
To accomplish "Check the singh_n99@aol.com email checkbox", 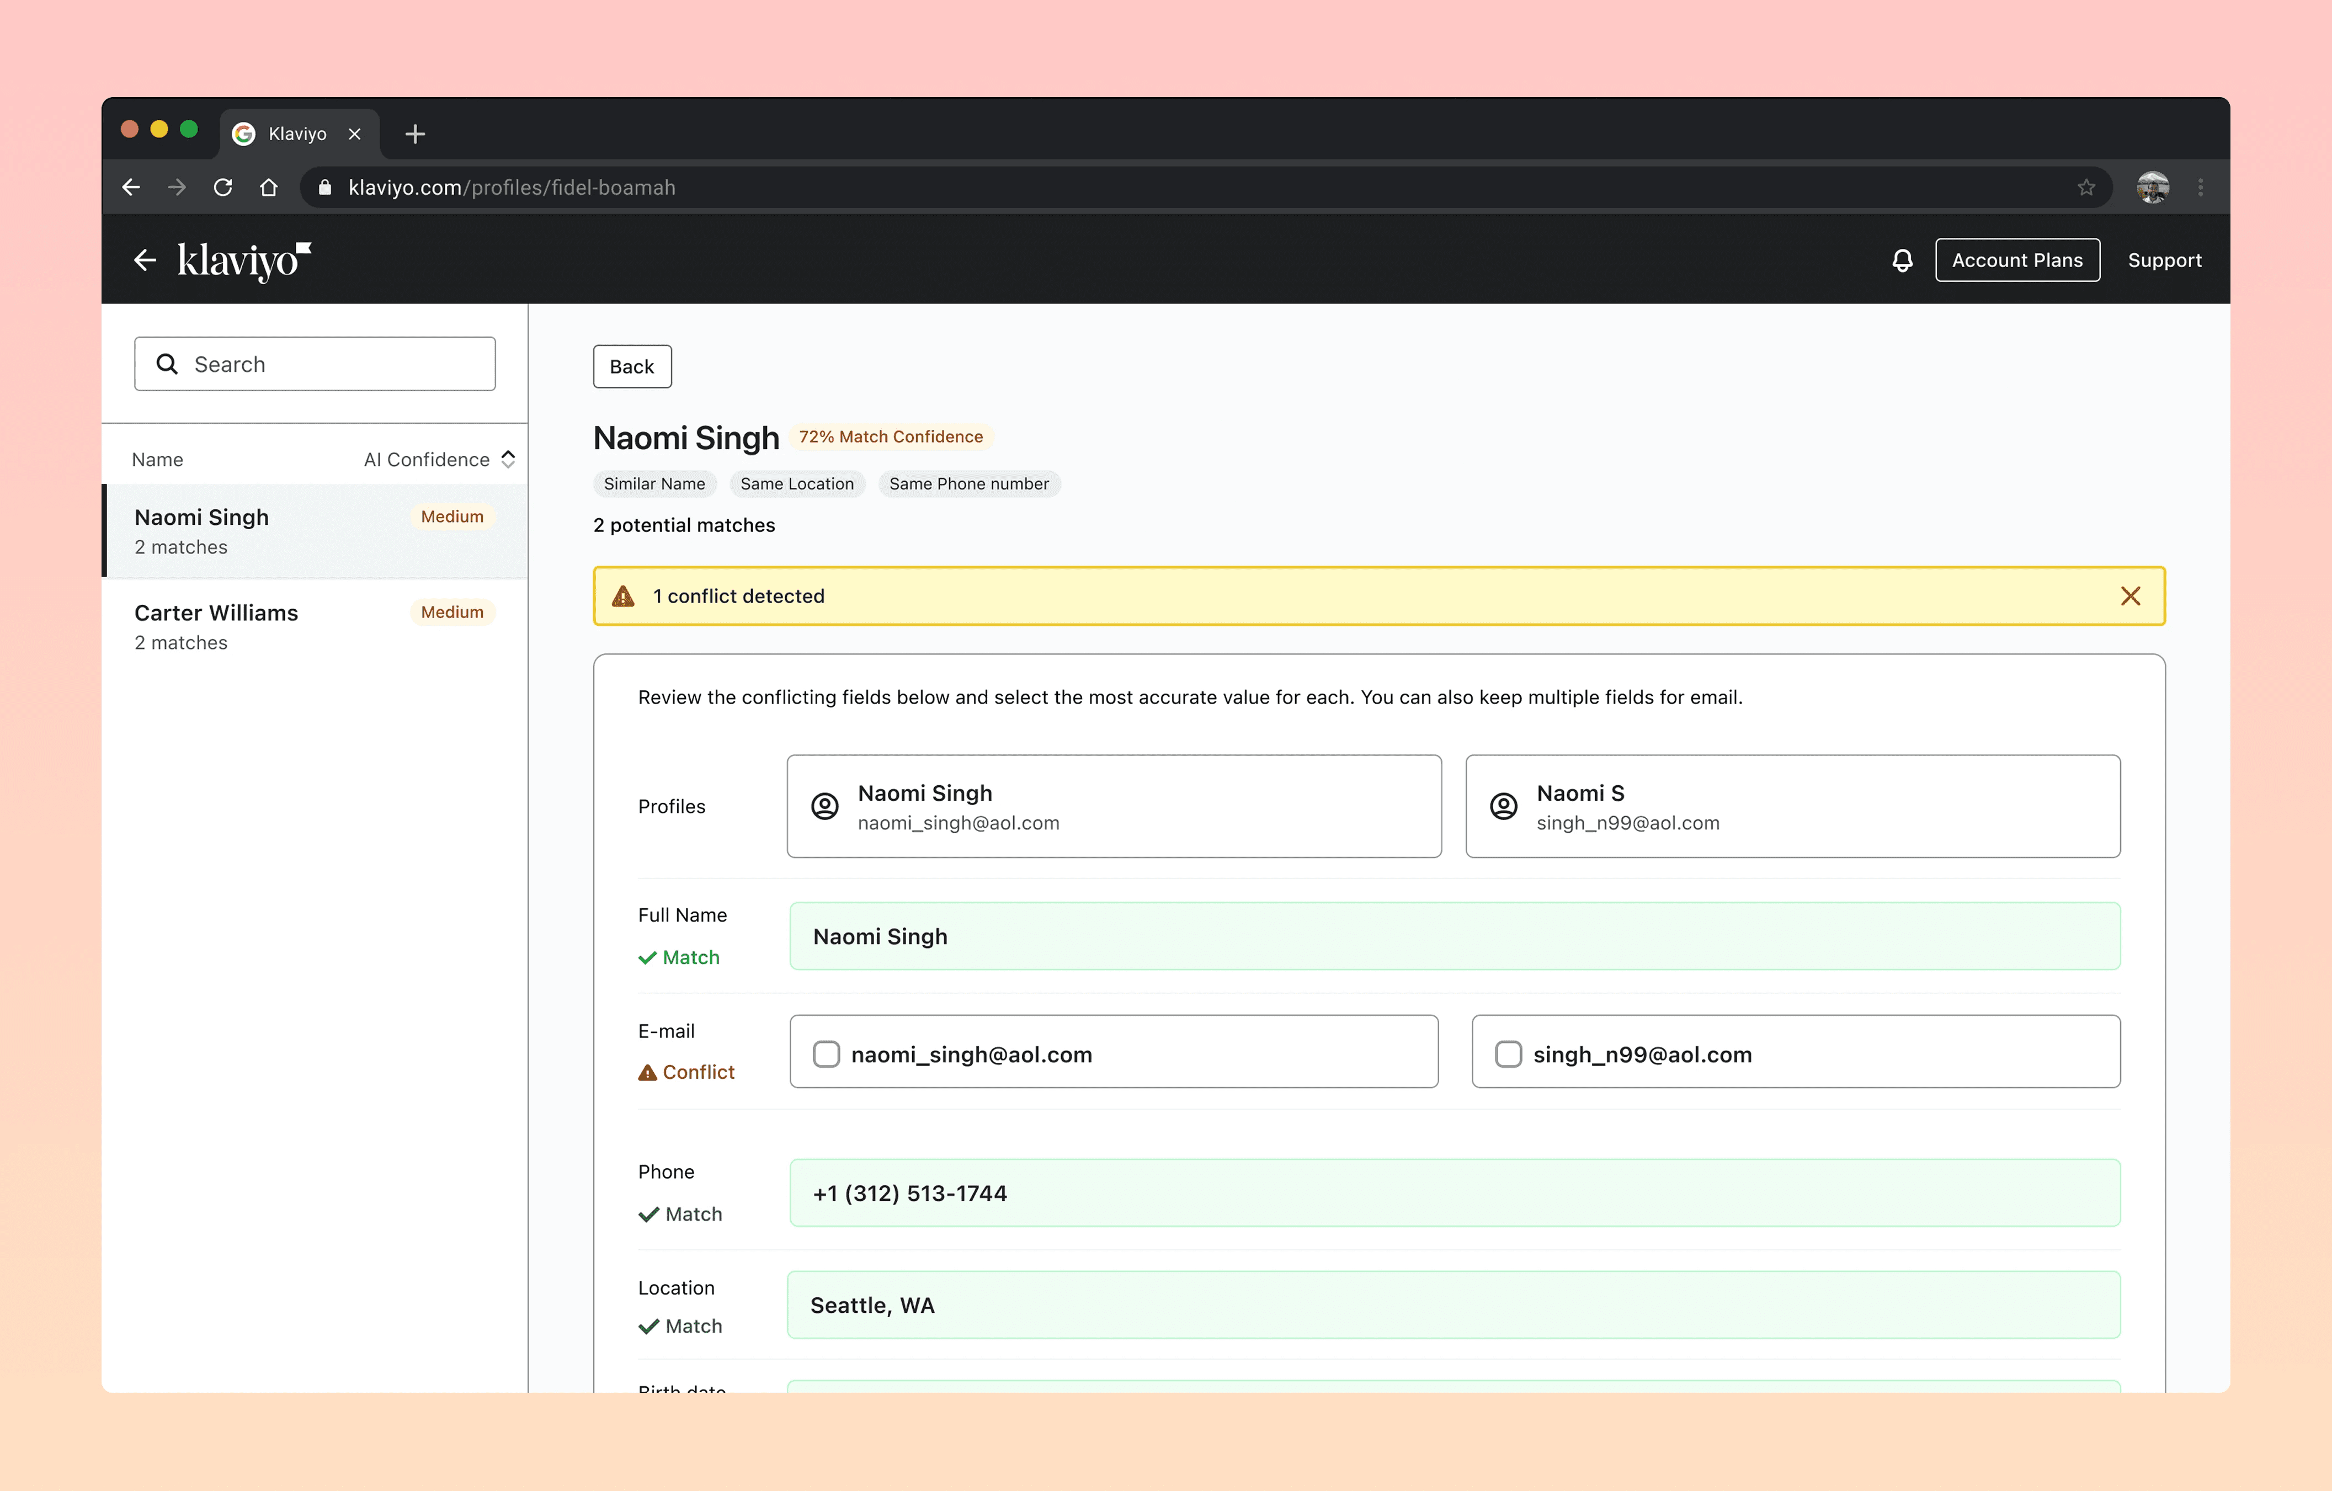I will click(x=1508, y=1055).
